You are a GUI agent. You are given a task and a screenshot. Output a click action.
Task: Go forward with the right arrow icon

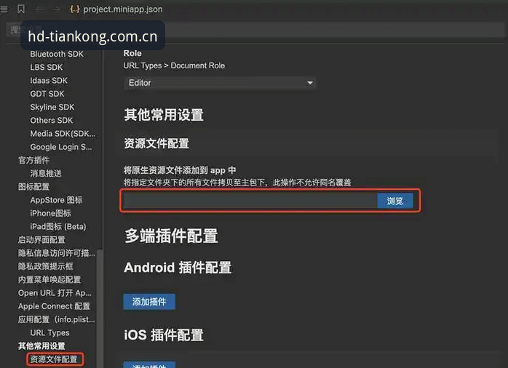point(56,9)
